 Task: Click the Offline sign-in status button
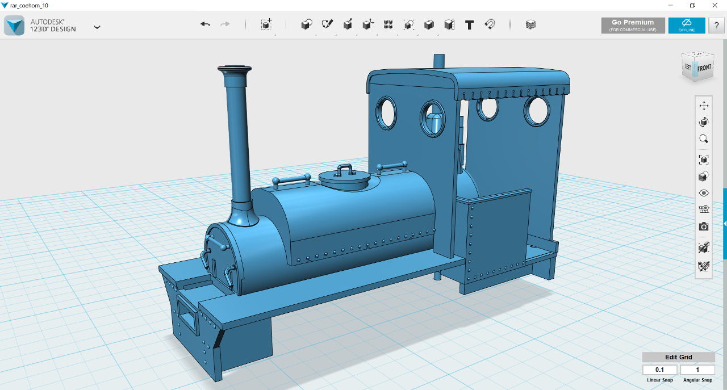(687, 26)
